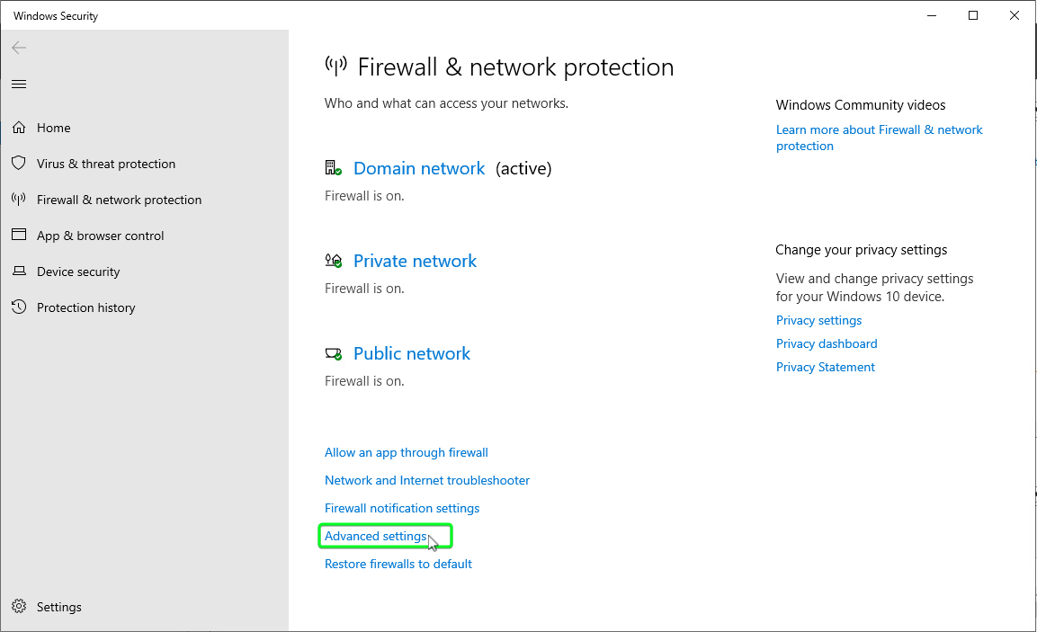
Task: Open Domain network settings
Action: click(419, 169)
